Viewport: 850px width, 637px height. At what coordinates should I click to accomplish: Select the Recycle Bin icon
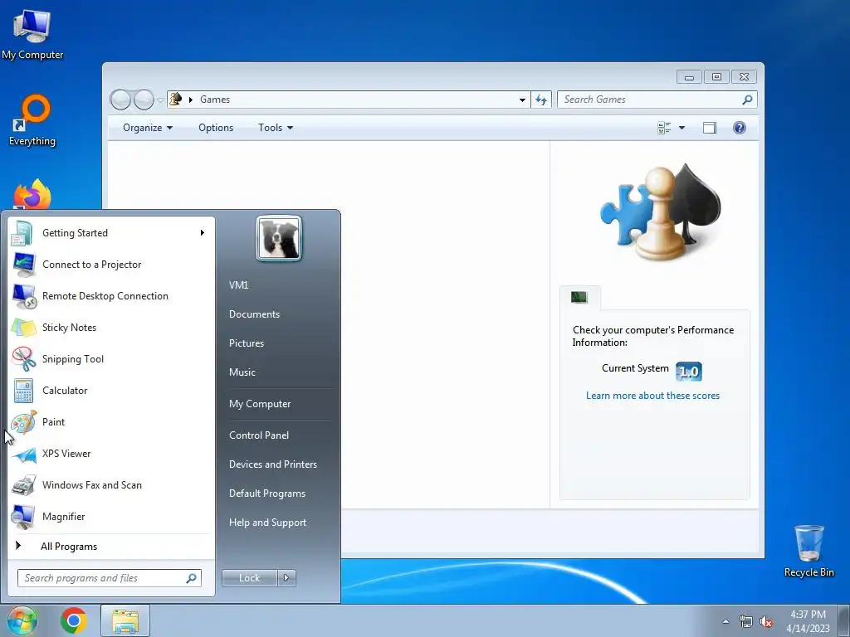pyautogui.click(x=808, y=551)
